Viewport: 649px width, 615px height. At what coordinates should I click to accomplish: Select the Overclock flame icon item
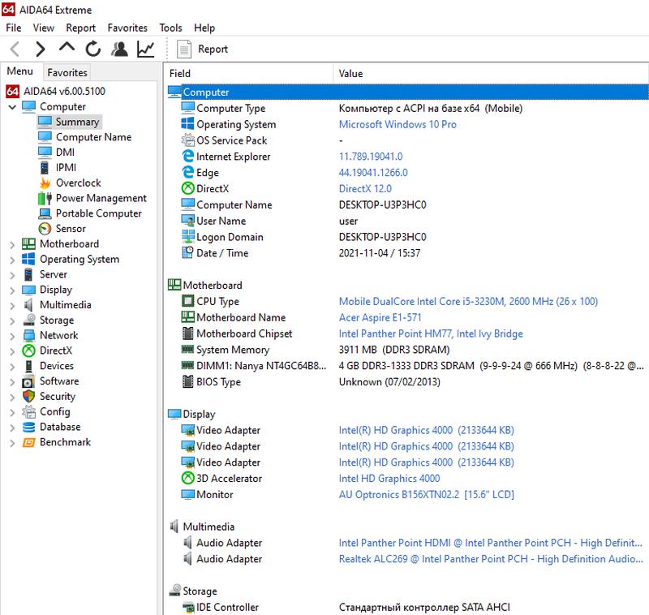tap(45, 183)
